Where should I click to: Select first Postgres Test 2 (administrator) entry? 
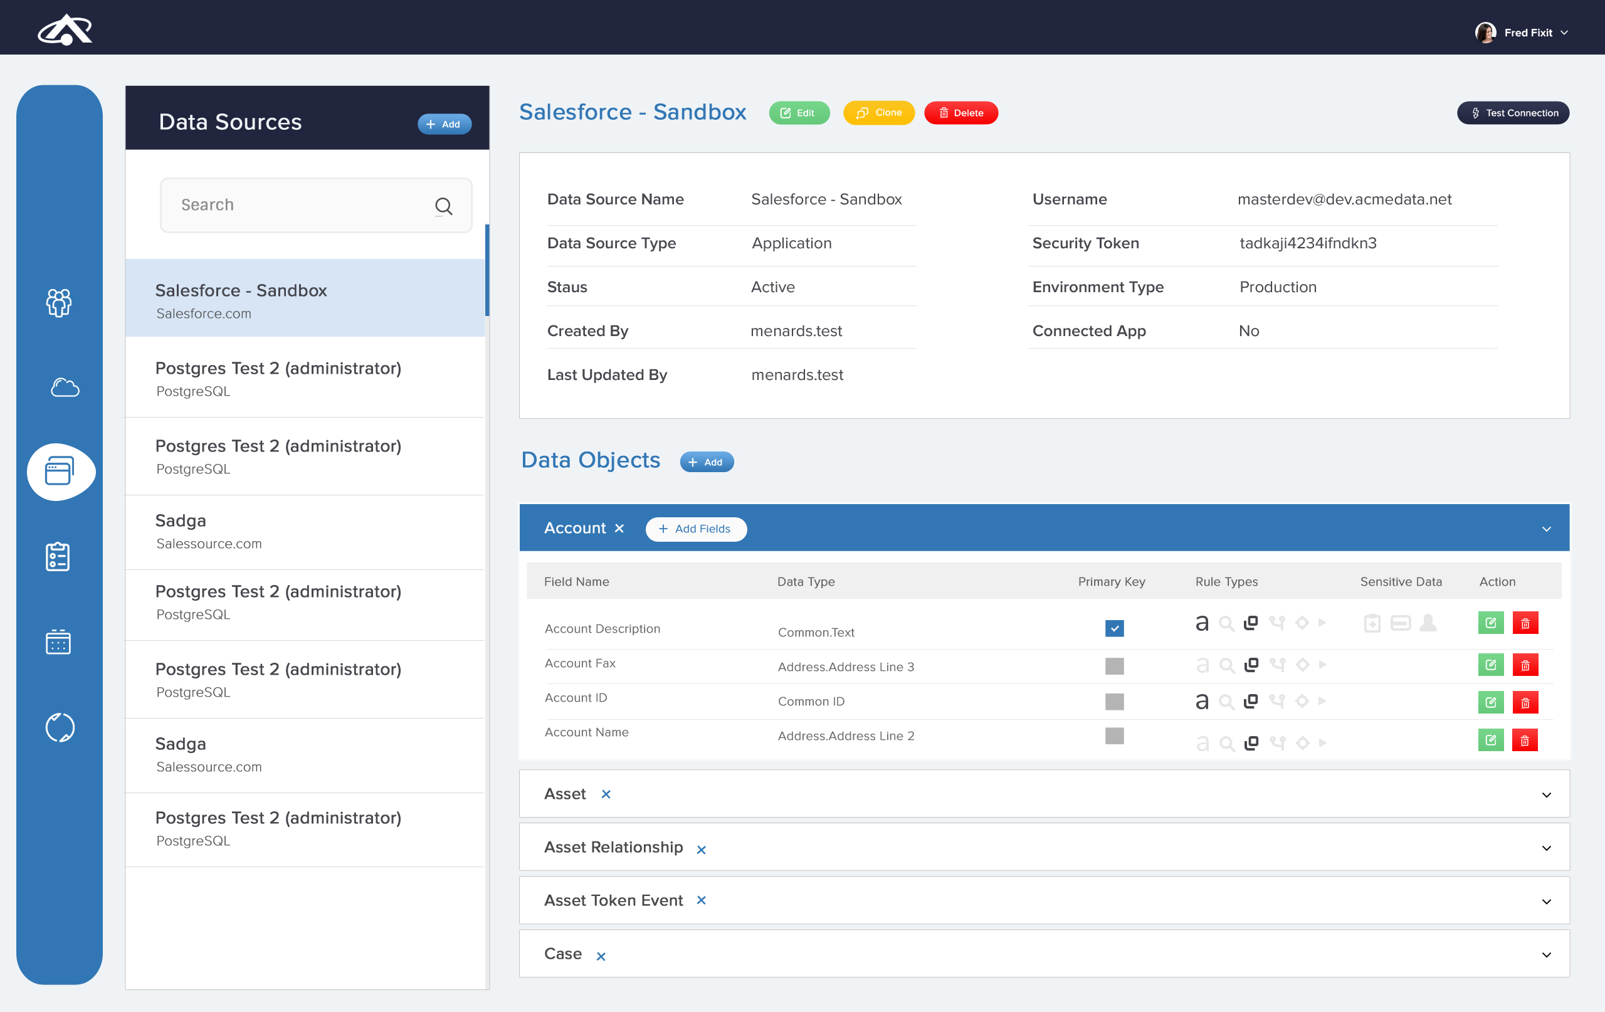pyautogui.click(x=305, y=377)
